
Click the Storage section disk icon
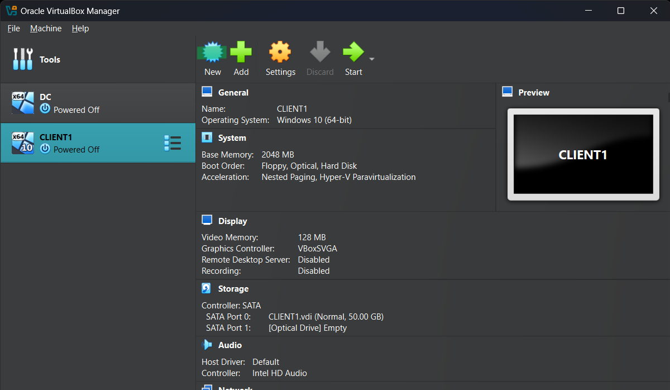207,288
